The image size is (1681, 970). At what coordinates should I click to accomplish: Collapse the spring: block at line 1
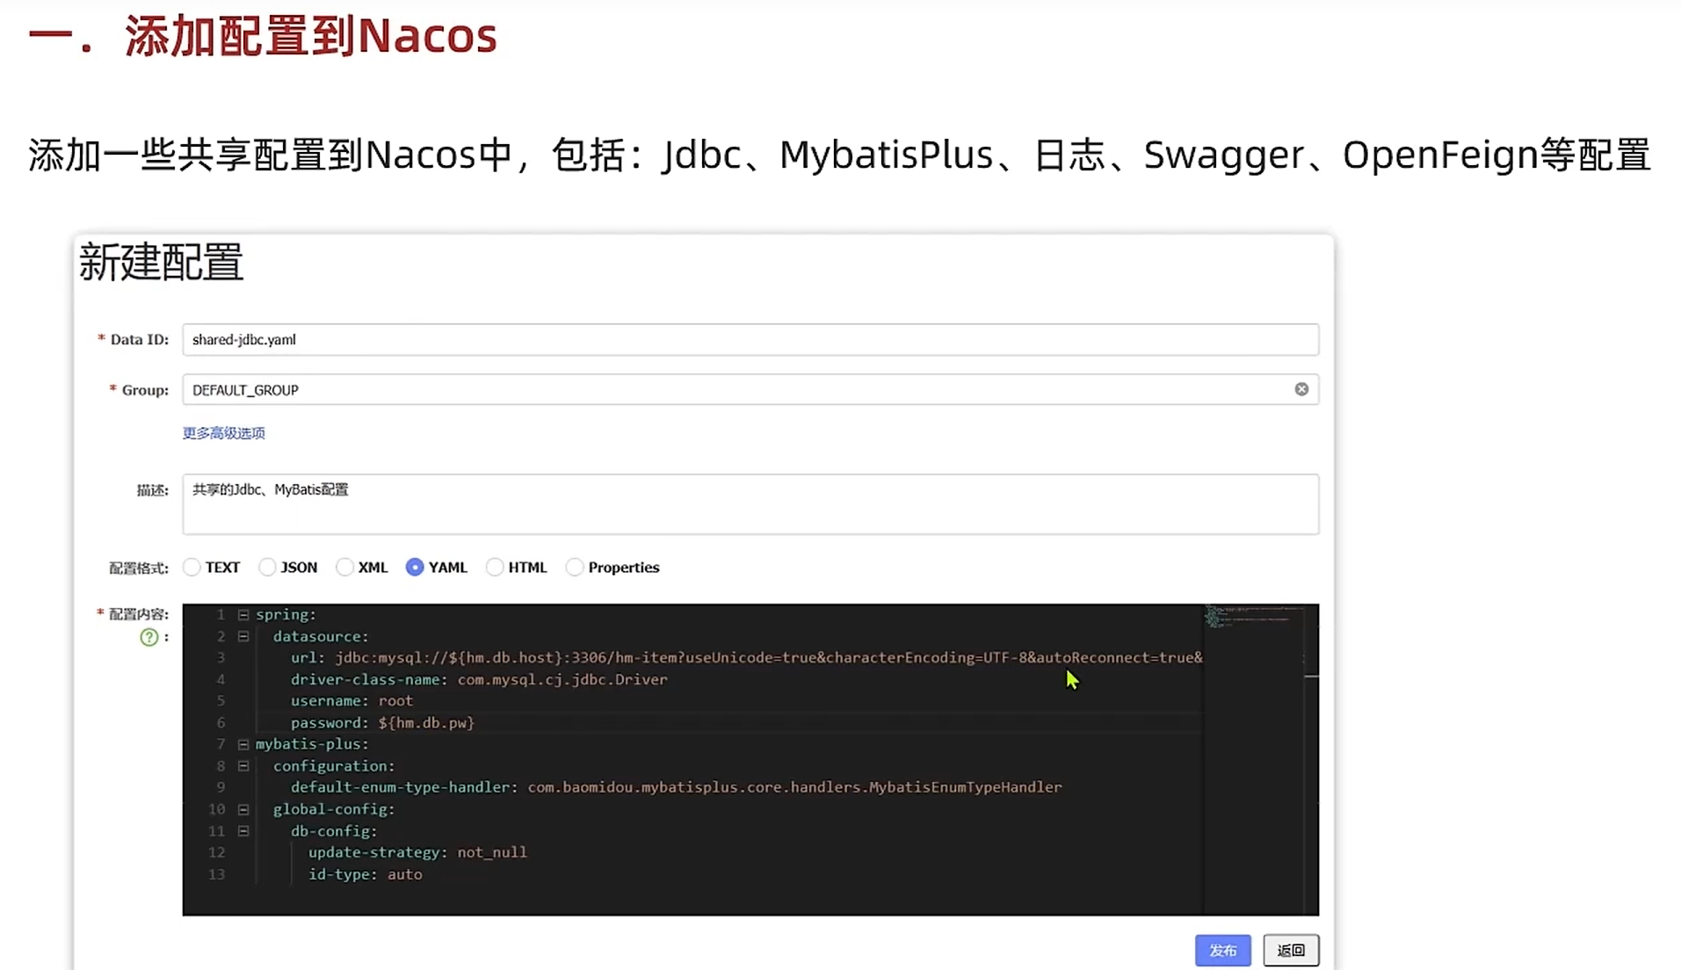(x=243, y=615)
